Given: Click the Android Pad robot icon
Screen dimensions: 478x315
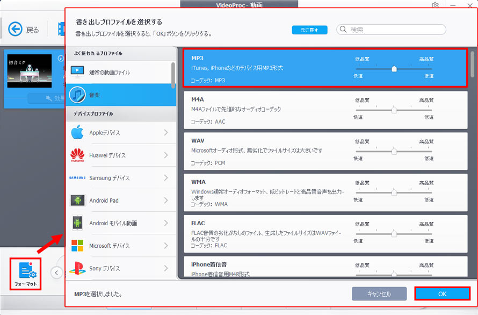Looking at the screenshot, I should 78,200.
